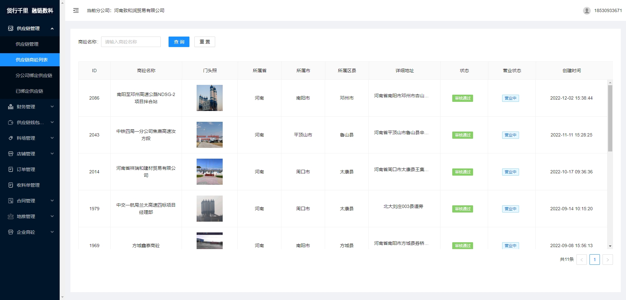
Task: Click the 收料单管理 document icon
Action: click(10, 185)
